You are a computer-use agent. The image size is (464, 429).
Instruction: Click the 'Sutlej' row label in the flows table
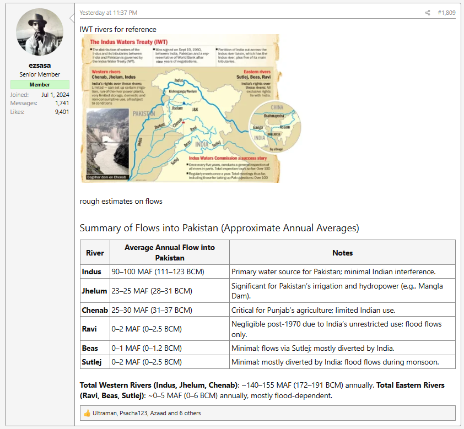[91, 362]
